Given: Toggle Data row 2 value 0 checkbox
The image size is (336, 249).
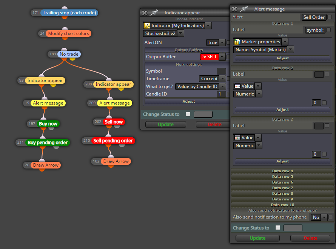Looking at the screenshot, I should [x=324, y=103].
